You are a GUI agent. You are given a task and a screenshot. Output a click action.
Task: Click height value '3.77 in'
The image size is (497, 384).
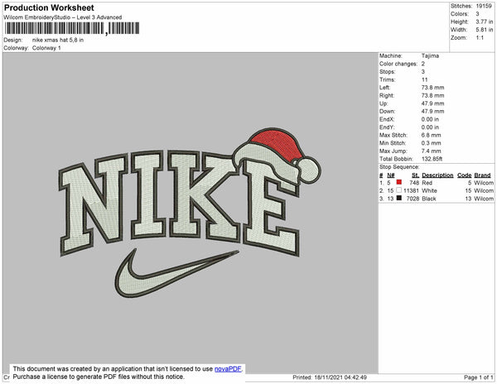(485, 22)
